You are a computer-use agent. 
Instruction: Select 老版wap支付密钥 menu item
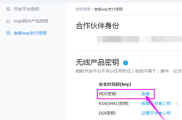point(30,33)
